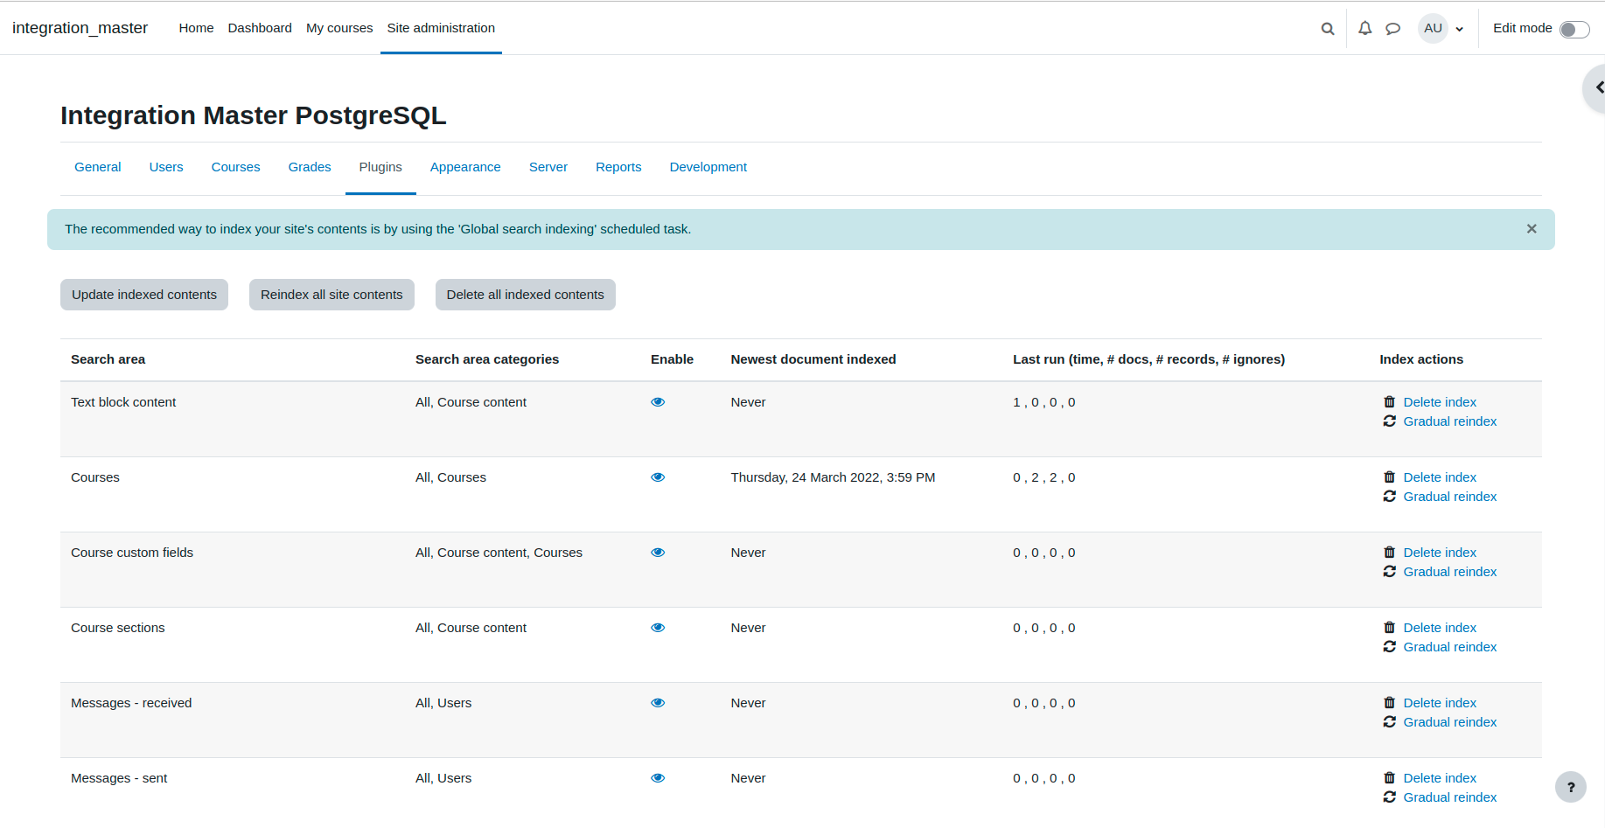
Task: Open the block drawer chevron
Action: pos(1597,87)
